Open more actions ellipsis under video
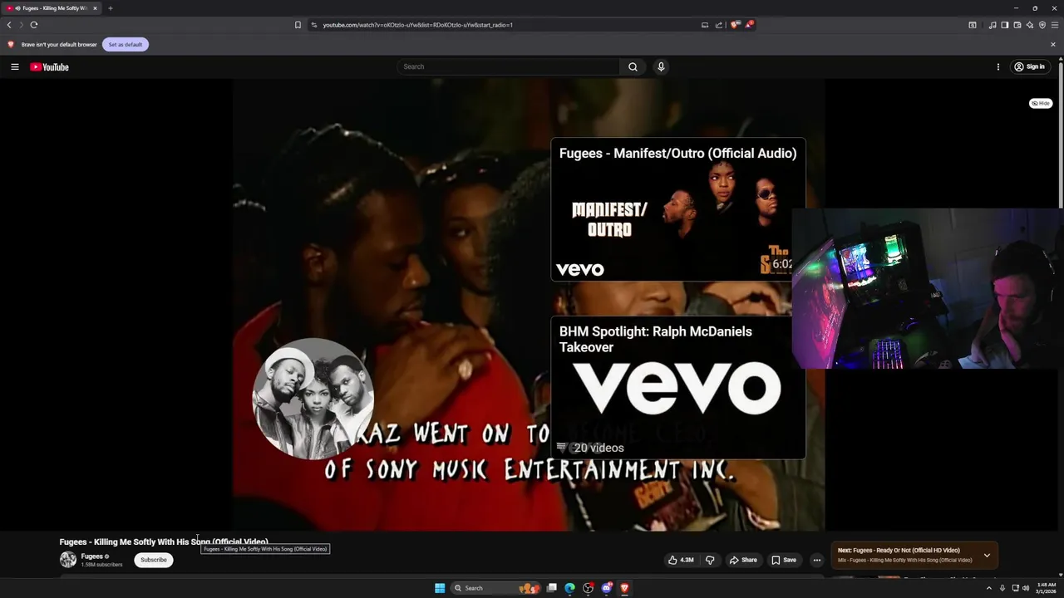 pos(816,560)
